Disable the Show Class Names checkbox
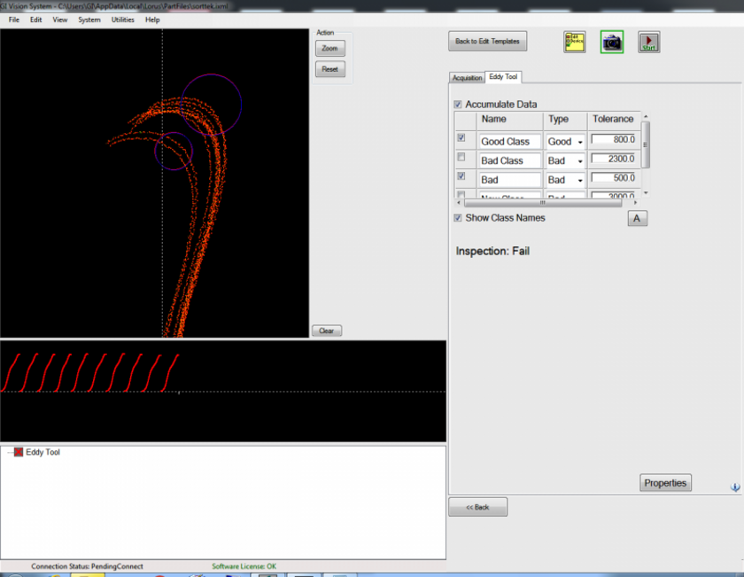The height and width of the screenshot is (577, 744). tap(458, 218)
